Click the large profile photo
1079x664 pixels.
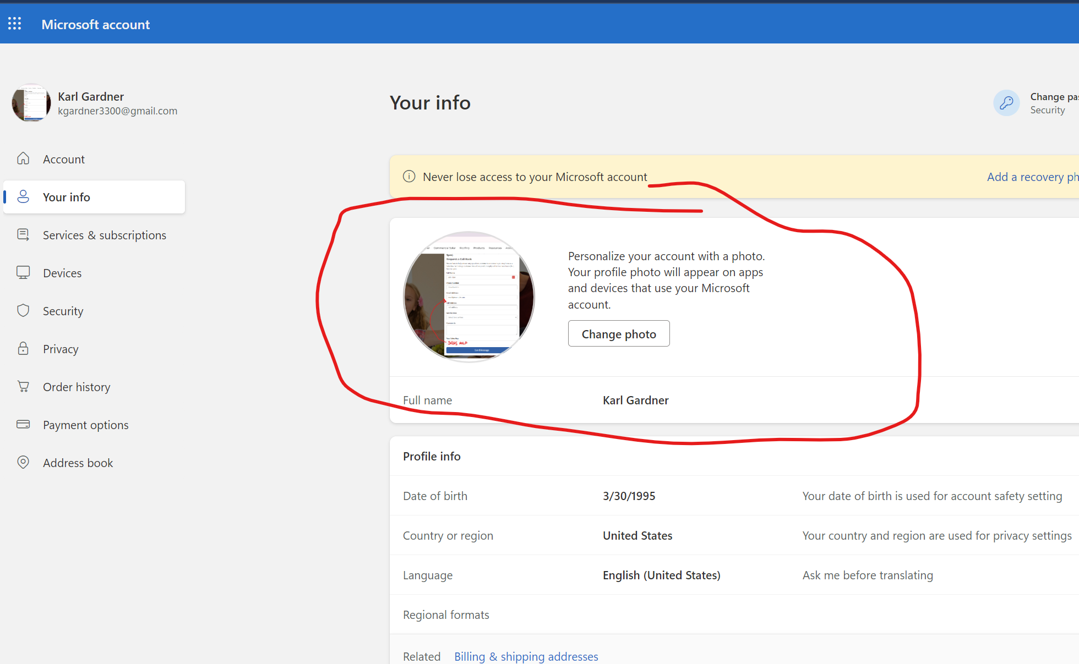pyautogui.click(x=469, y=297)
